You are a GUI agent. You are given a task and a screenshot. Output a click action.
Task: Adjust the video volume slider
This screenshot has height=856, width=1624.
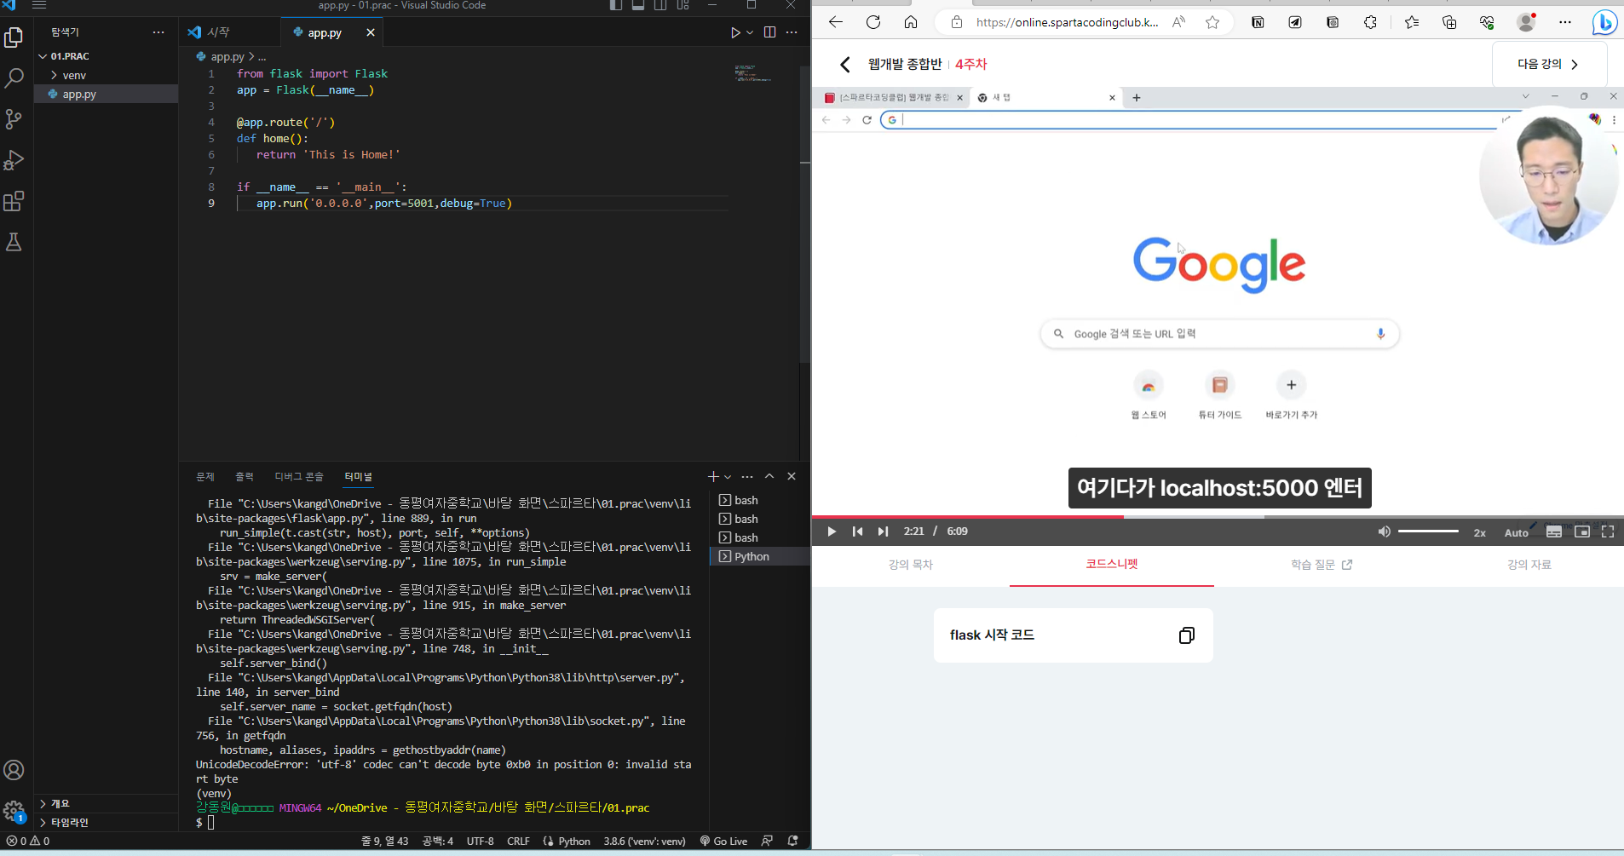(1428, 531)
